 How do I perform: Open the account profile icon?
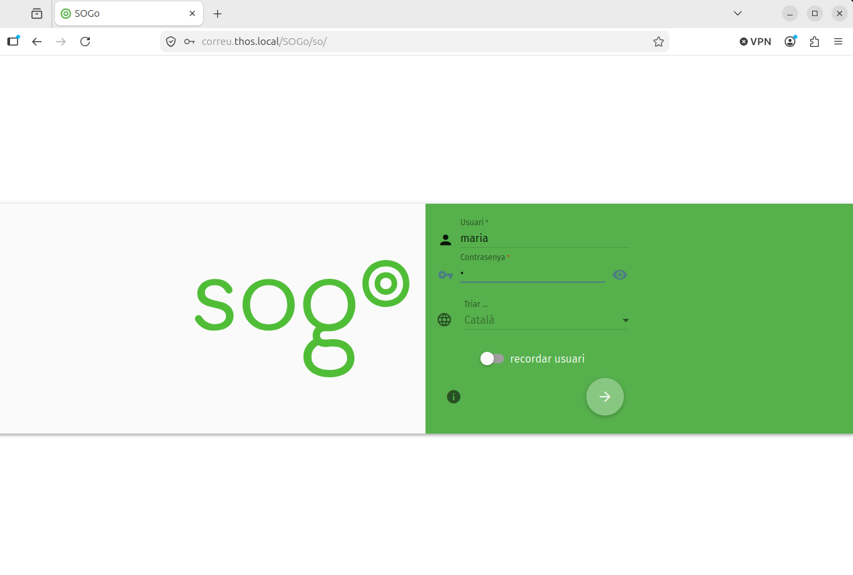click(x=791, y=42)
